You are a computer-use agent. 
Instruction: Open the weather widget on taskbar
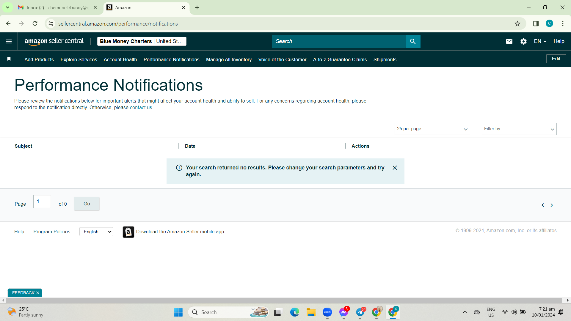point(25,312)
